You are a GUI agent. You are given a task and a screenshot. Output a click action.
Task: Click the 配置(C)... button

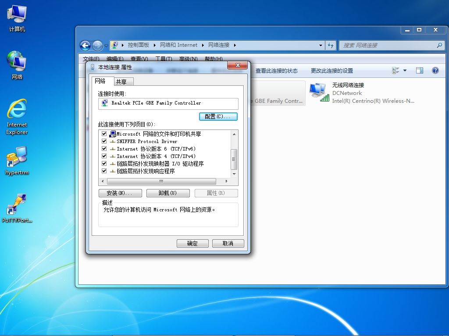[x=218, y=116]
